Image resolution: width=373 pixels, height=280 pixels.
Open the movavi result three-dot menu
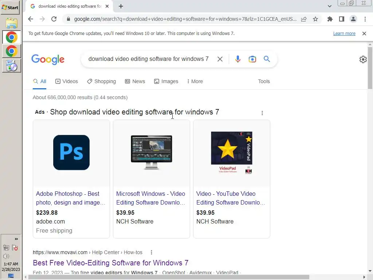152,252
